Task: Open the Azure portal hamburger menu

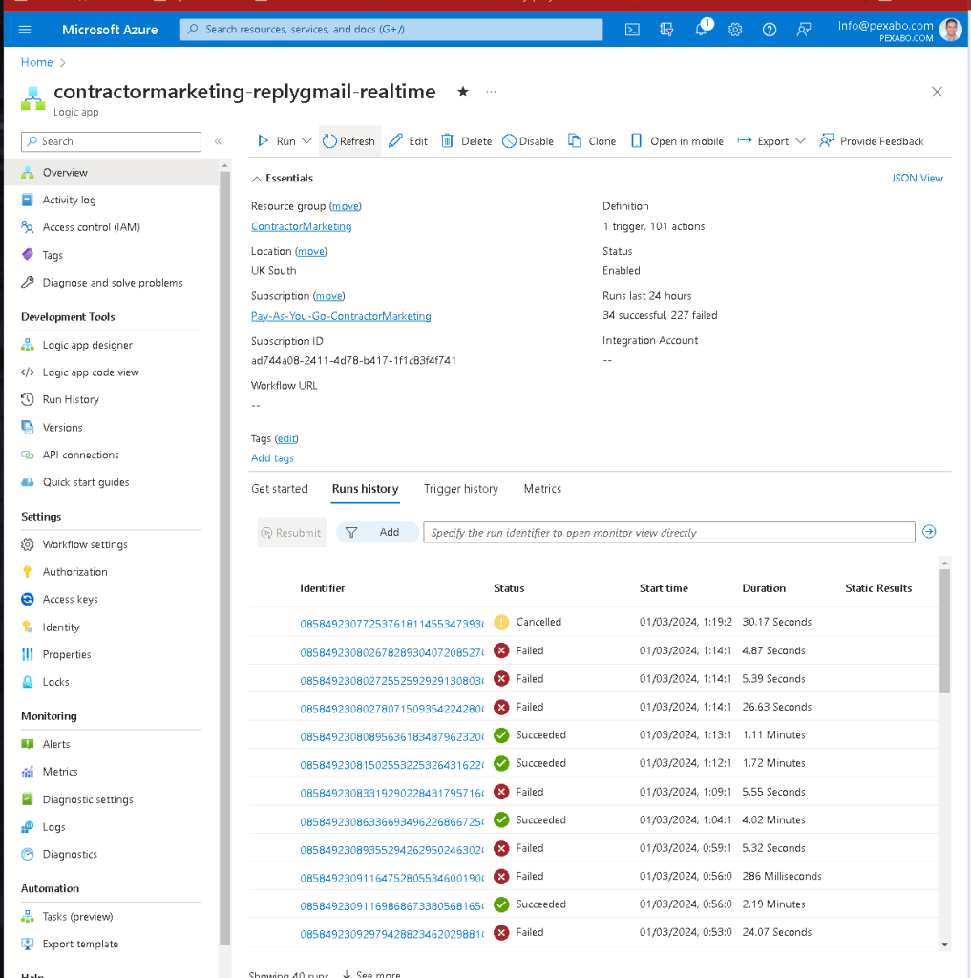Action: tap(25, 30)
